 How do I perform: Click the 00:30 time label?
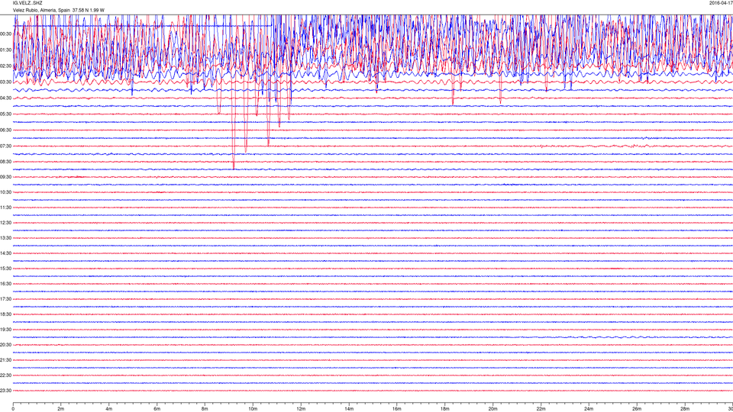5,34
